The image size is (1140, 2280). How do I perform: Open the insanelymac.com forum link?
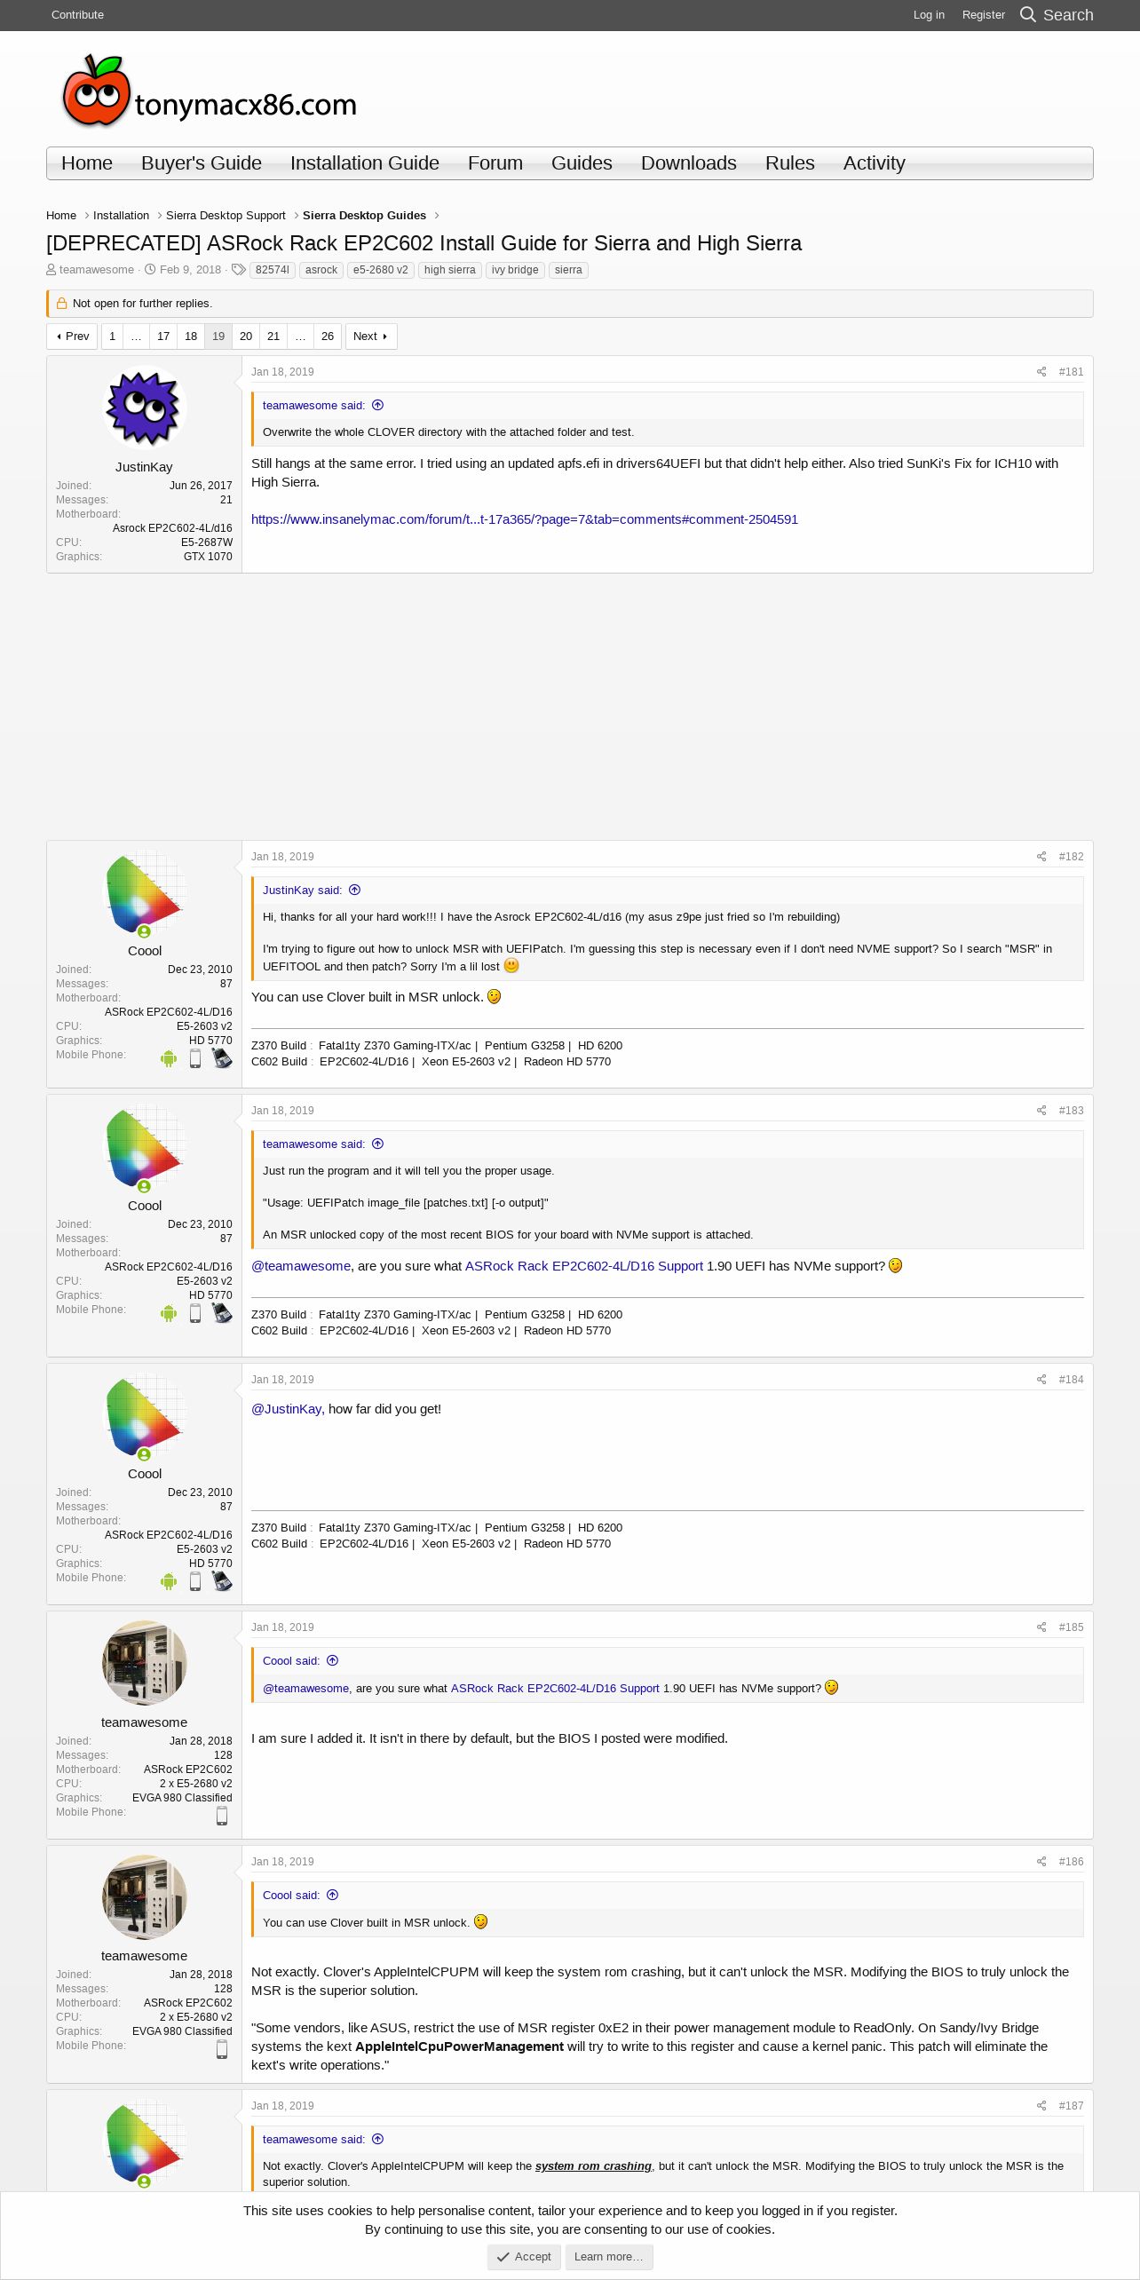(x=525, y=519)
